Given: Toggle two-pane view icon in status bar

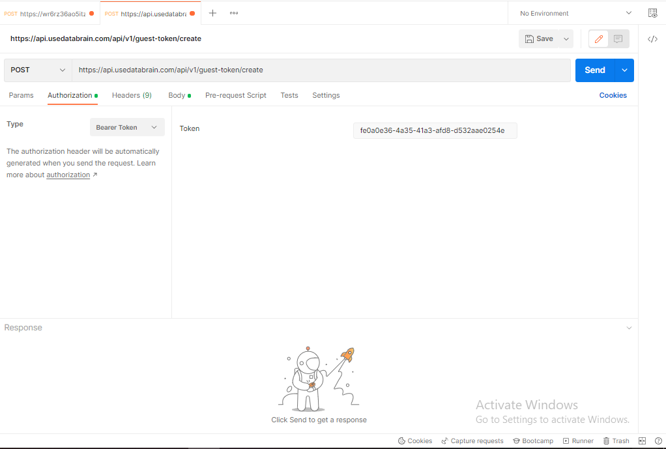Looking at the screenshot, I should 643,441.
